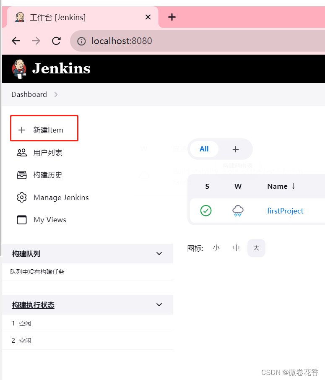
Task: Open the firstProject job
Action: click(x=285, y=211)
